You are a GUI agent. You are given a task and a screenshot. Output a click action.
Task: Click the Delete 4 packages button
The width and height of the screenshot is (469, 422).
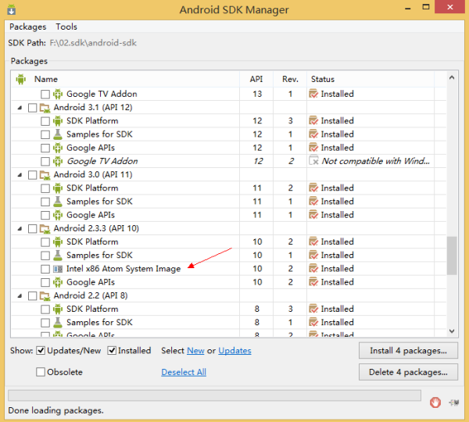(x=408, y=372)
